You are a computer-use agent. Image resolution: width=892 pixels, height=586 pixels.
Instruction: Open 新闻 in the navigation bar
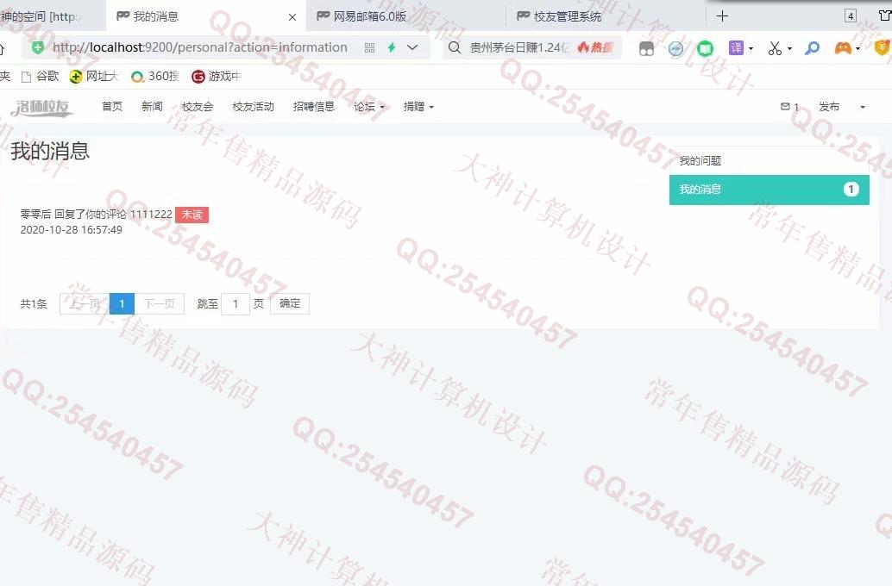(x=152, y=106)
